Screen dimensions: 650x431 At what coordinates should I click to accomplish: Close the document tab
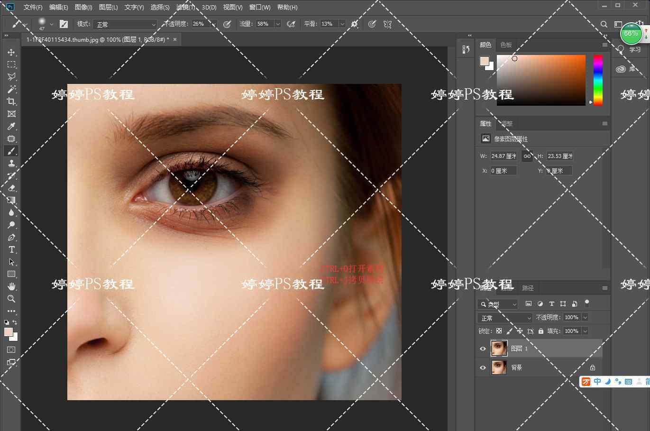click(175, 39)
